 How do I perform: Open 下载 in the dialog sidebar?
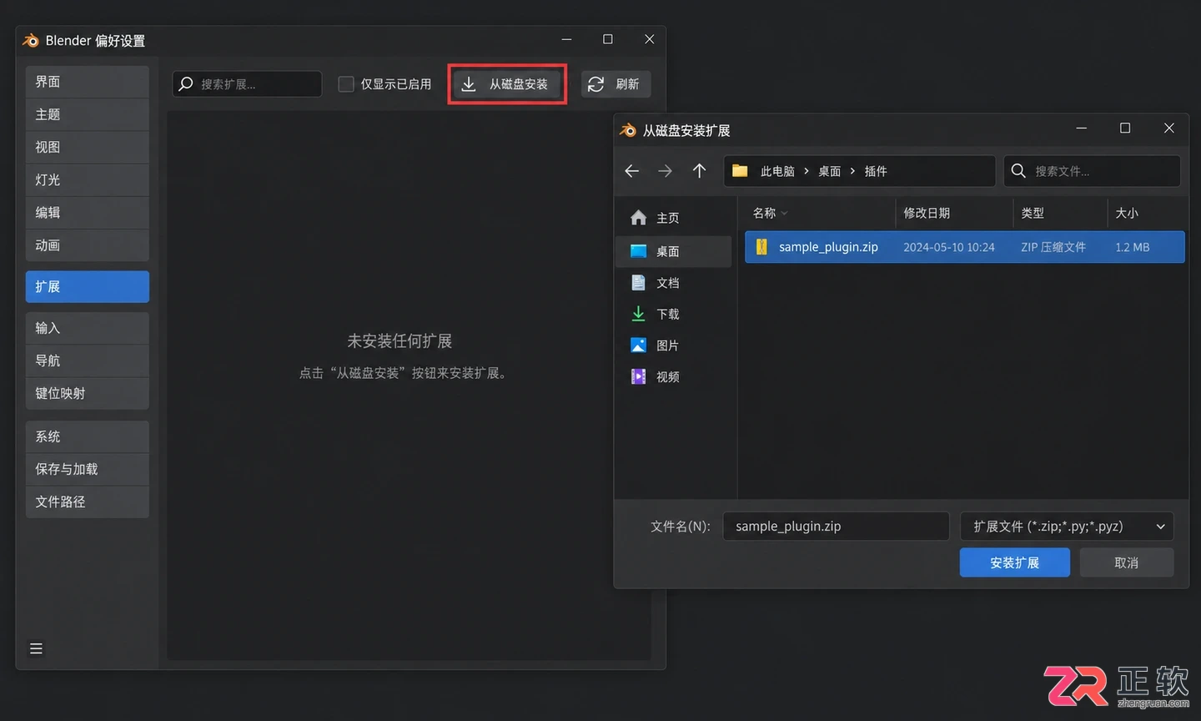[x=673, y=314]
